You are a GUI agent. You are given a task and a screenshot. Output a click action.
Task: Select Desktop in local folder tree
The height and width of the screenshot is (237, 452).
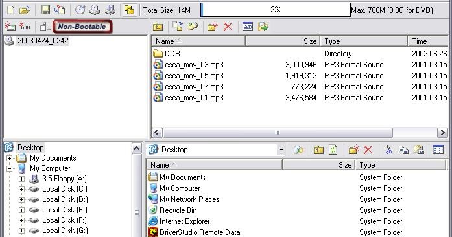pyautogui.click(x=30, y=148)
